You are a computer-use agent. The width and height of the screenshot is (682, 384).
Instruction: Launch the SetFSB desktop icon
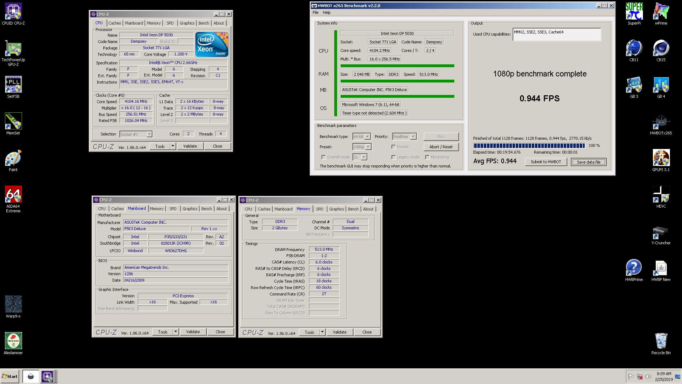click(x=13, y=87)
